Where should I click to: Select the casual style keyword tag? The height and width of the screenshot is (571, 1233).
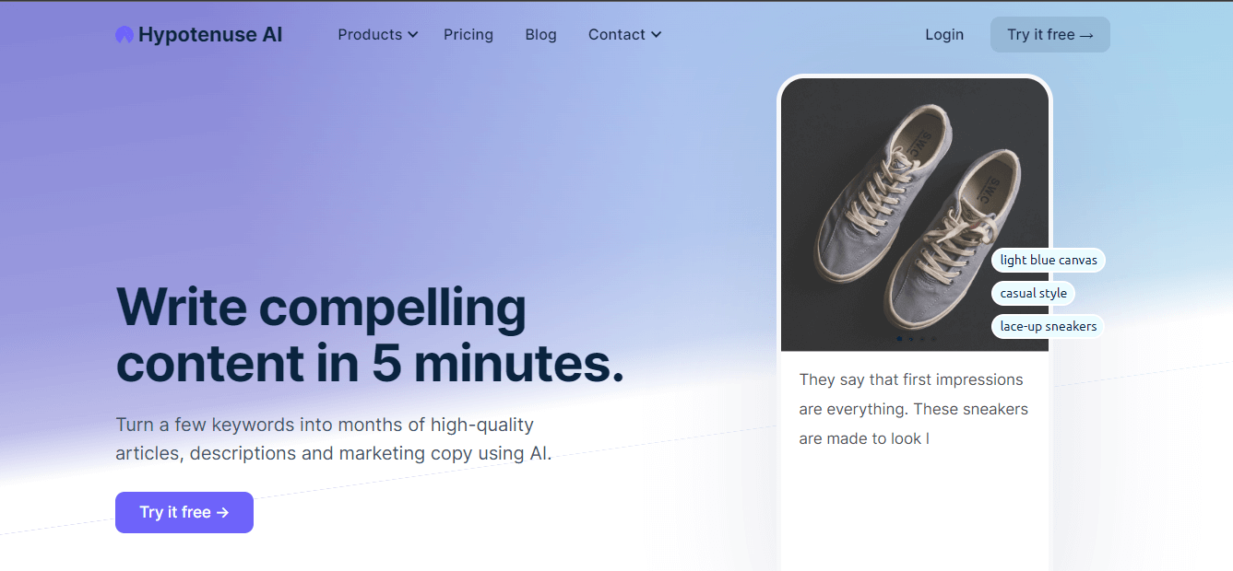point(1033,294)
